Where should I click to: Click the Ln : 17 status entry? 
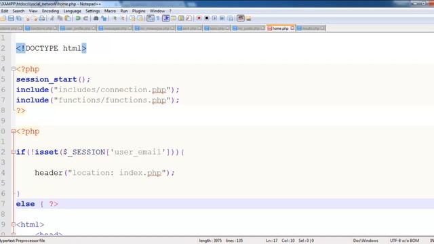click(271, 241)
